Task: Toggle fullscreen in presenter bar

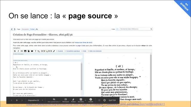Action: pyautogui.click(x=99, y=100)
